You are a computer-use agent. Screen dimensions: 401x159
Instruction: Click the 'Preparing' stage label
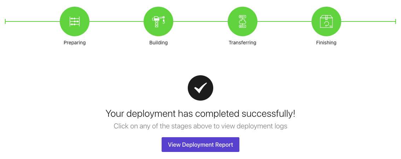pos(75,43)
